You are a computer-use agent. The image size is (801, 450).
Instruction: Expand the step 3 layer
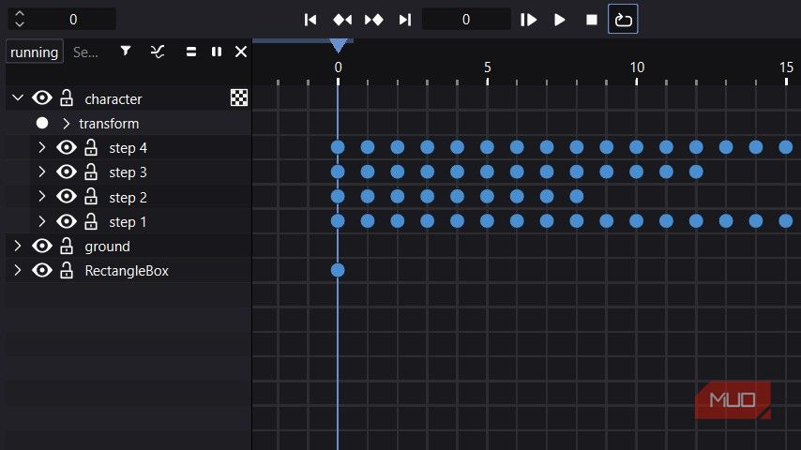tap(42, 172)
